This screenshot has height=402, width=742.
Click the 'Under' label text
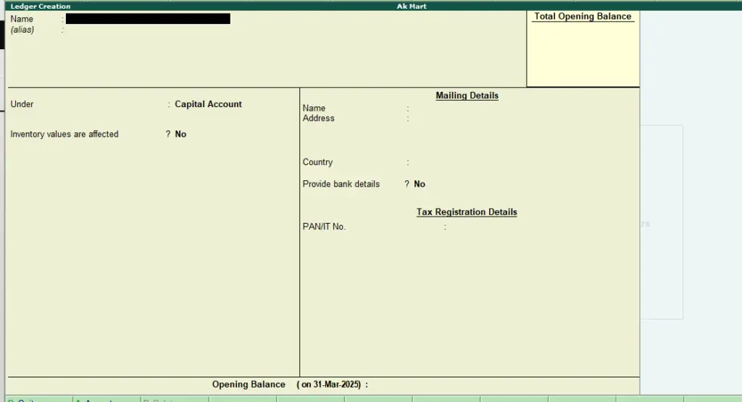coord(22,104)
